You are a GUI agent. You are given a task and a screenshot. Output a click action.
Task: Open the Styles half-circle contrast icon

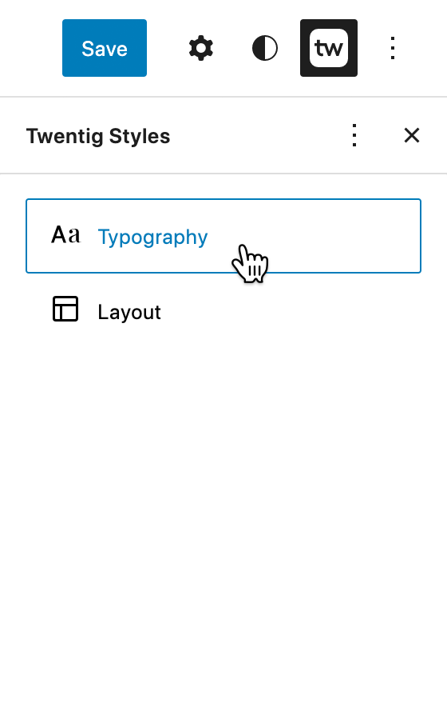265,48
